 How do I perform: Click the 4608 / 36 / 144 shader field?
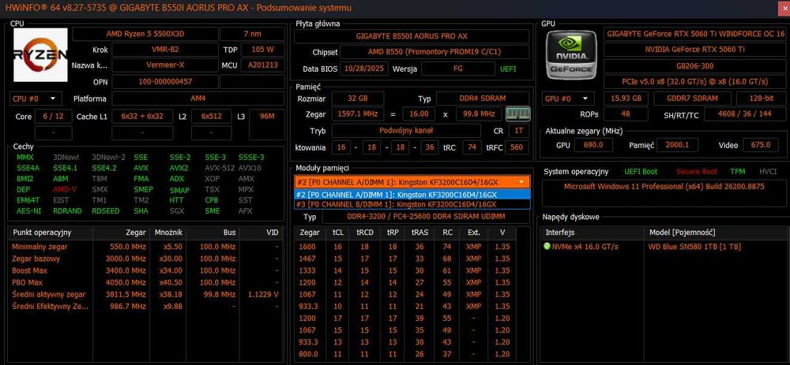pos(745,114)
